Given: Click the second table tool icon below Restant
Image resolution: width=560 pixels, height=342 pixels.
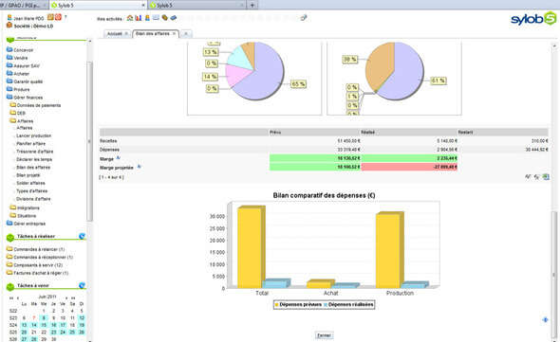Looking at the screenshot, I should [x=537, y=176].
